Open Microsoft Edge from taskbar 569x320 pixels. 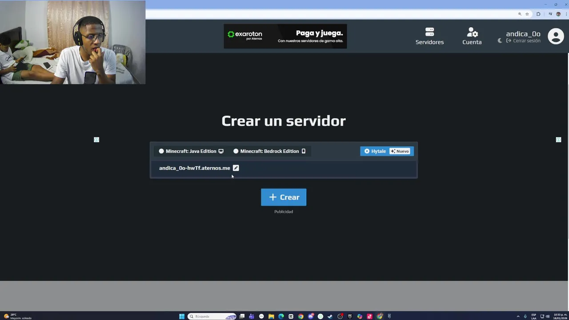pos(281,316)
